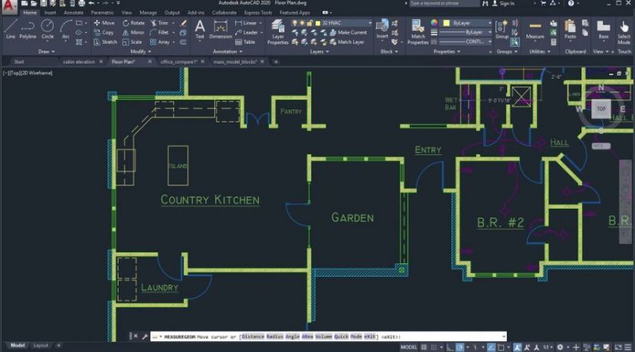Activate the Move command
The height and width of the screenshot is (352, 635).
[x=104, y=23]
